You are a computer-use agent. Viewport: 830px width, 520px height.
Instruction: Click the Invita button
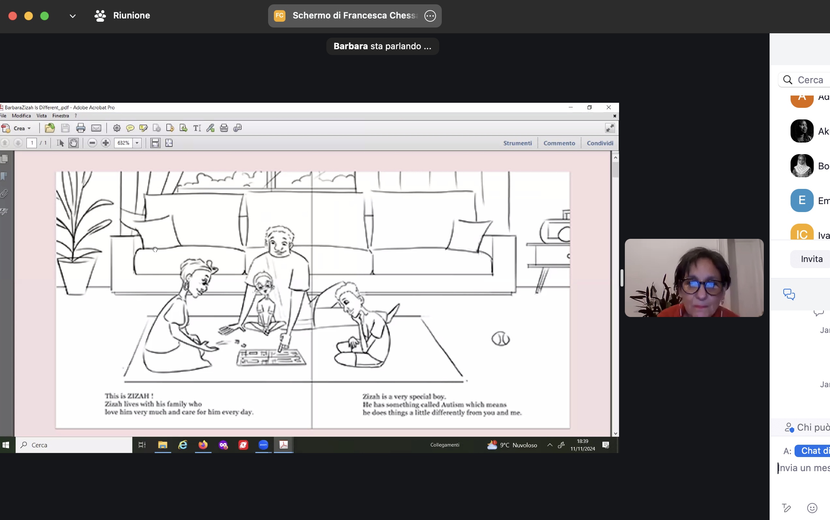(x=810, y=259)
